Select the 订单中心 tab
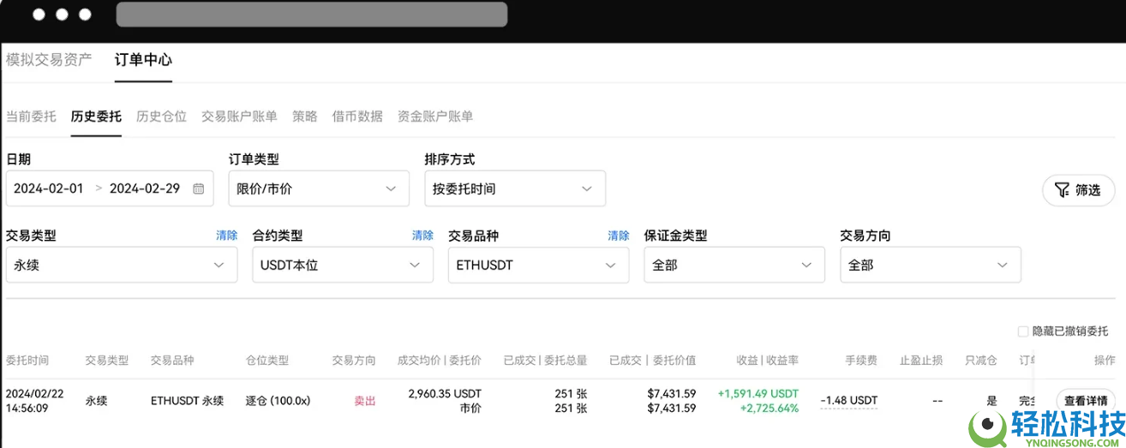The width and height of the screenshot is (1126, 448). point(143,60)
